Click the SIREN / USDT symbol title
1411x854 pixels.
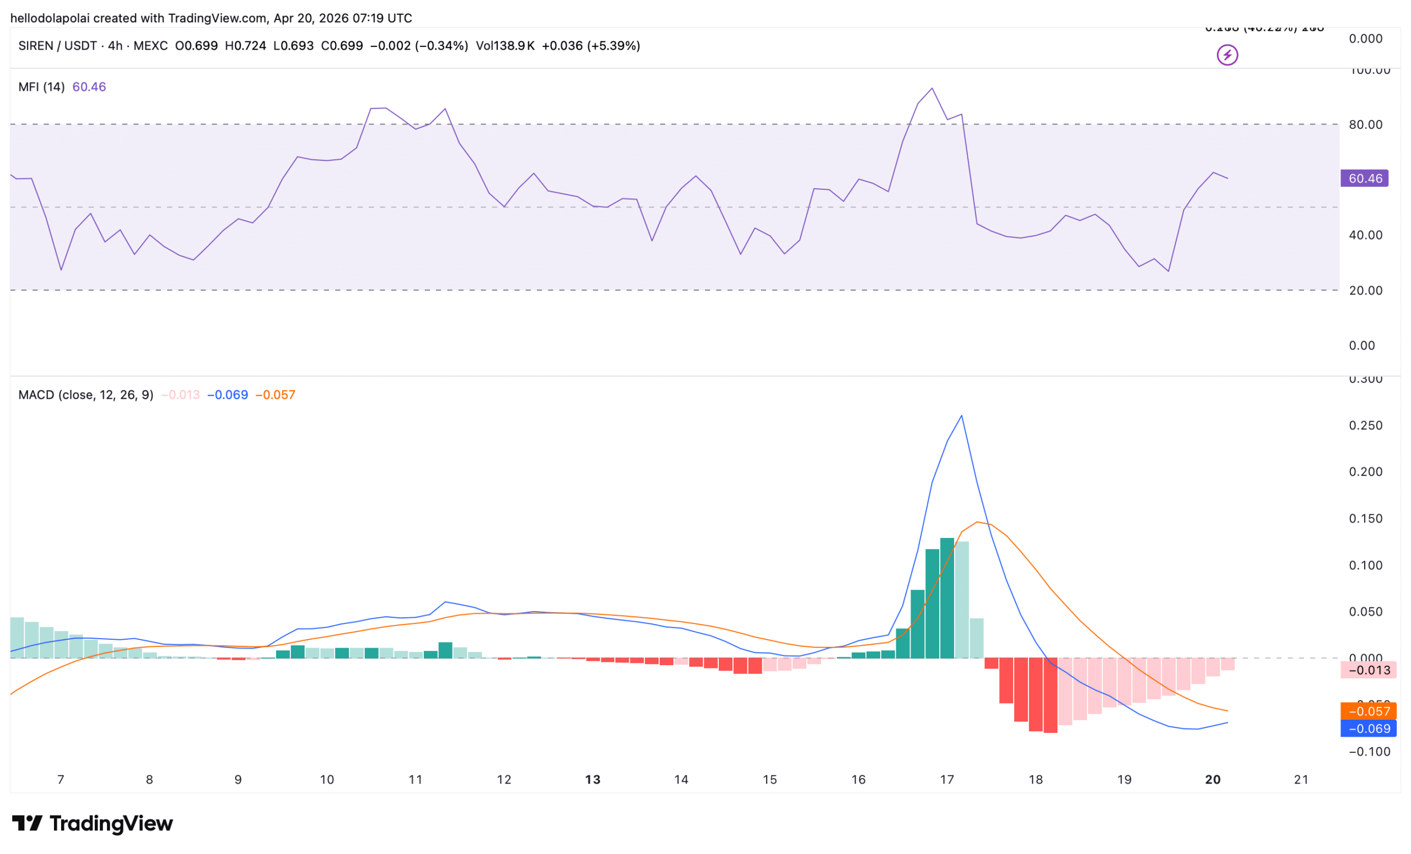[x=57, y=46]
